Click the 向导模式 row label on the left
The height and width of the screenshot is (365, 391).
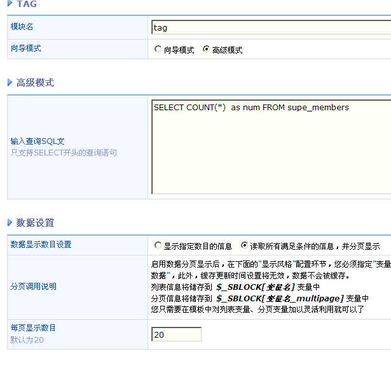coord(25,48)
